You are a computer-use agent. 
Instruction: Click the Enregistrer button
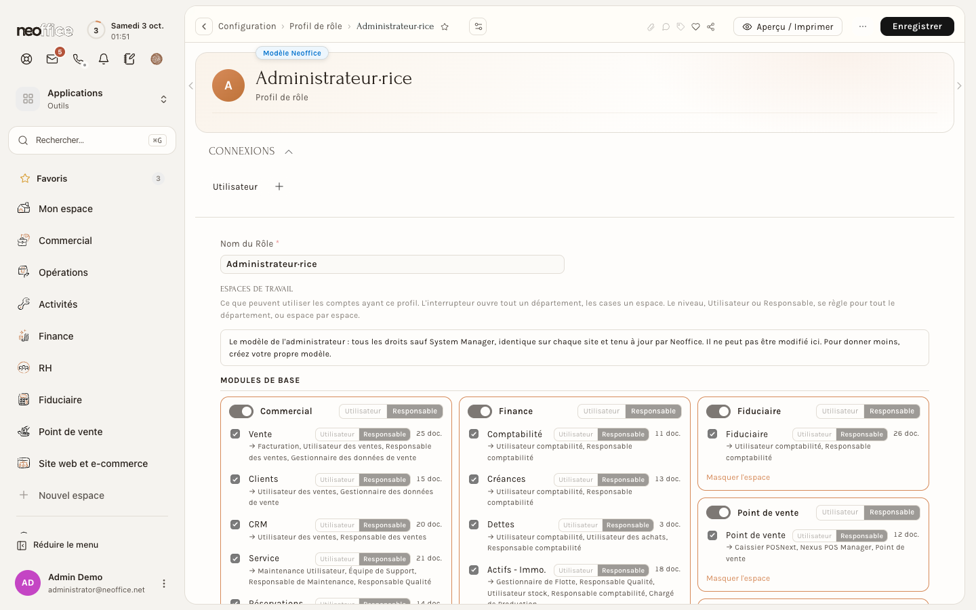click(x=917, y=26)
